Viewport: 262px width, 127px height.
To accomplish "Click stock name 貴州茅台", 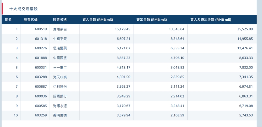I will tap(60, 29).
